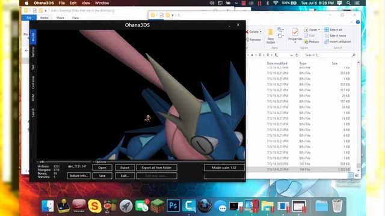
Task: Open the Apple menu
Action: pos(26,3)
